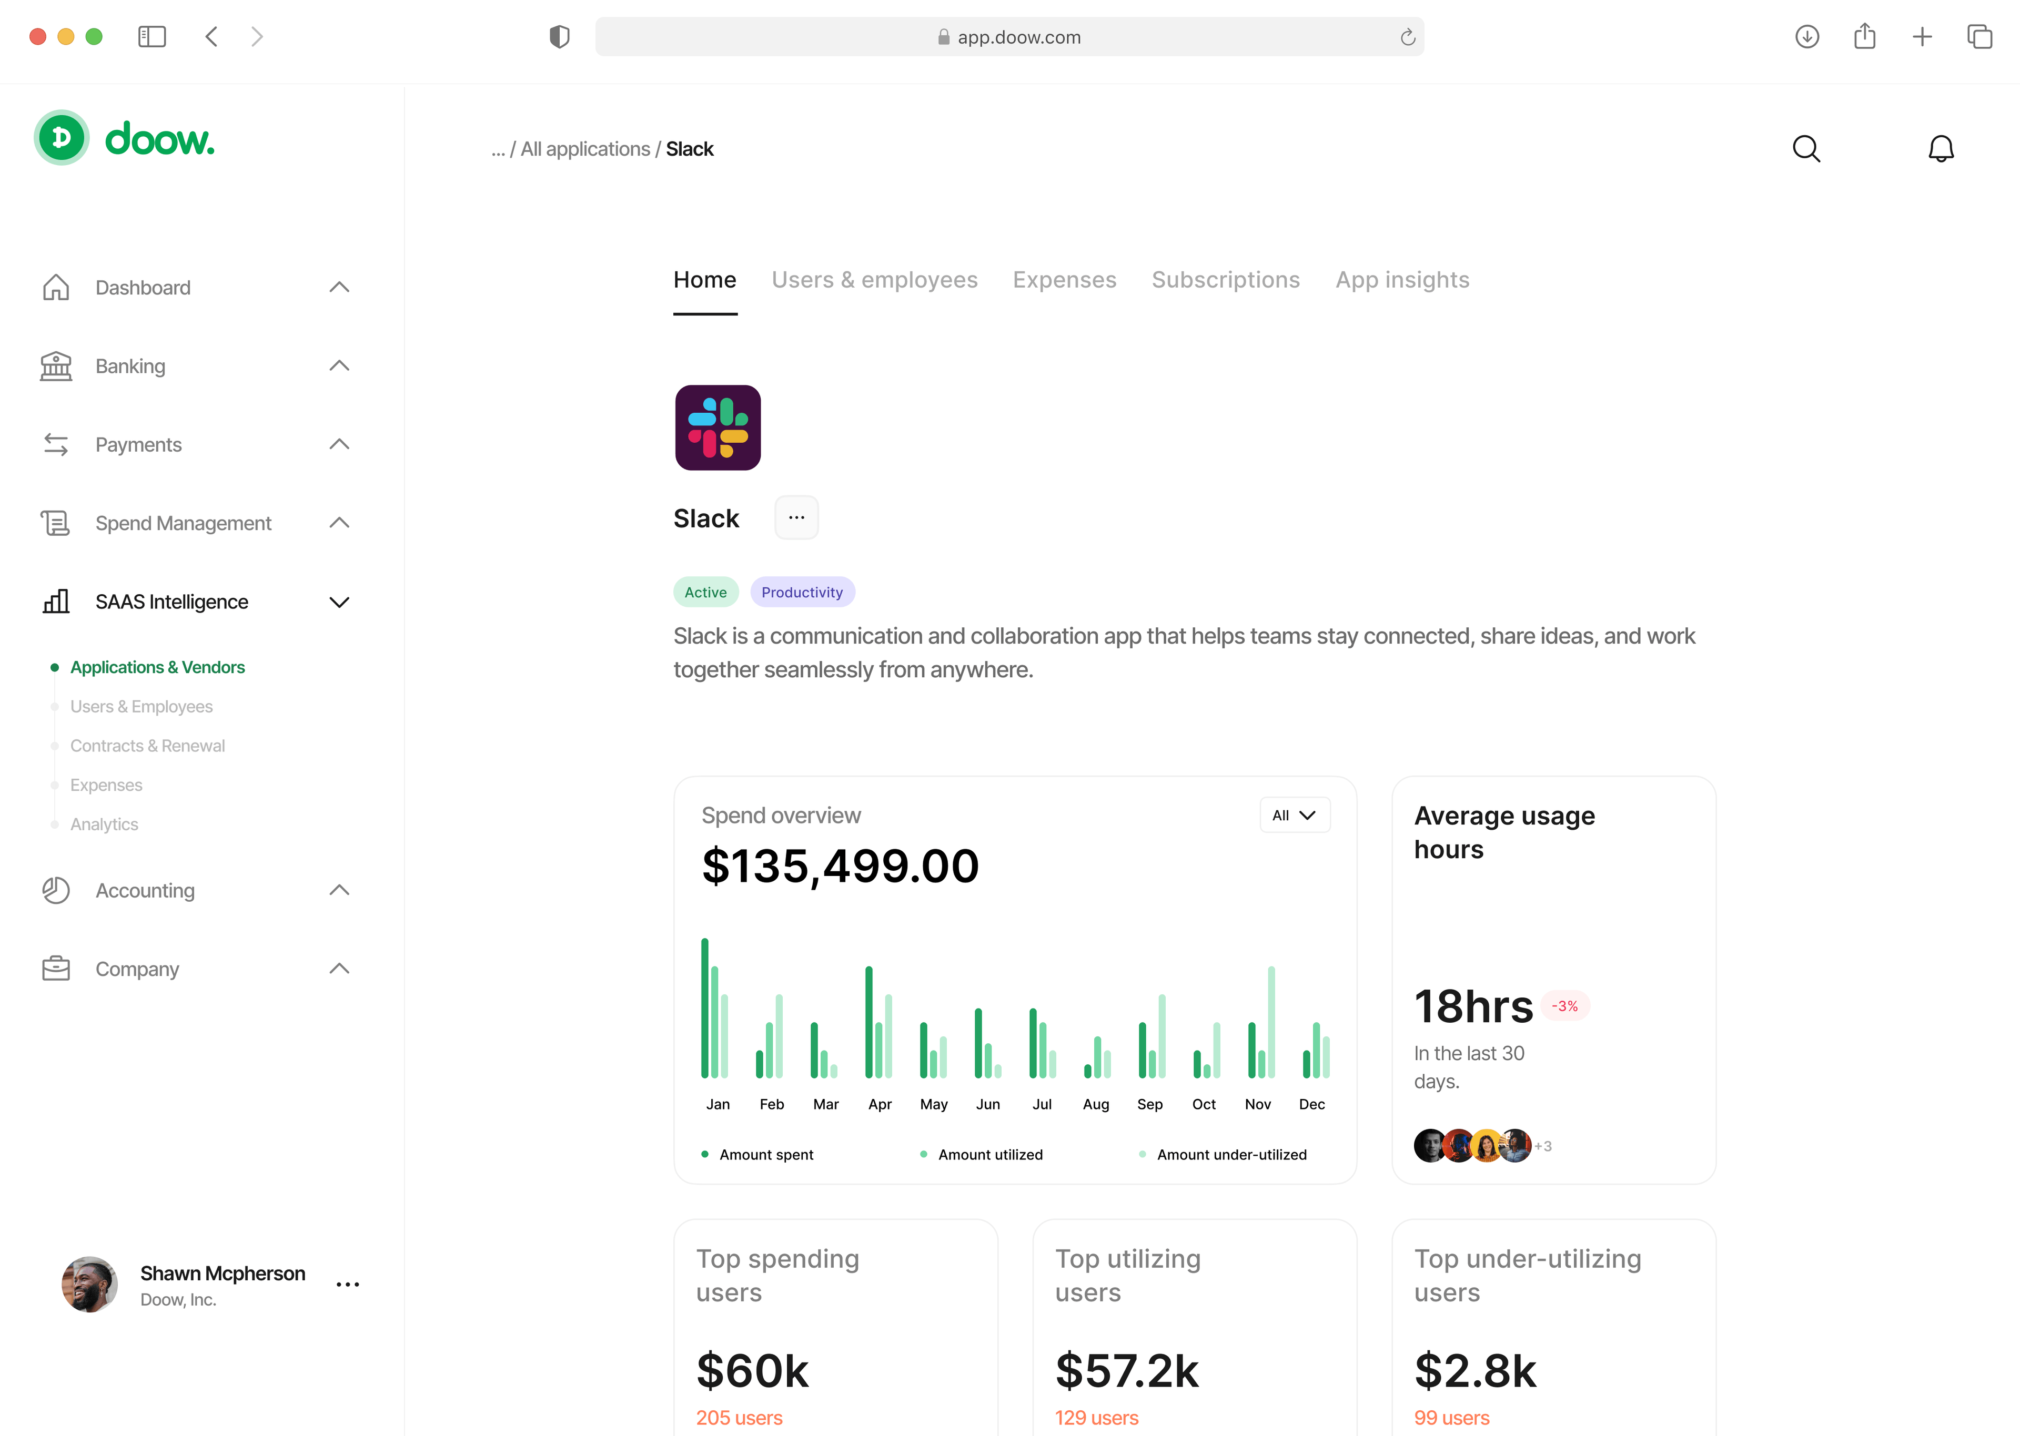Reload the page with refresh icon
This screenshot has height=1436, width=2020.
(1407, 37)
